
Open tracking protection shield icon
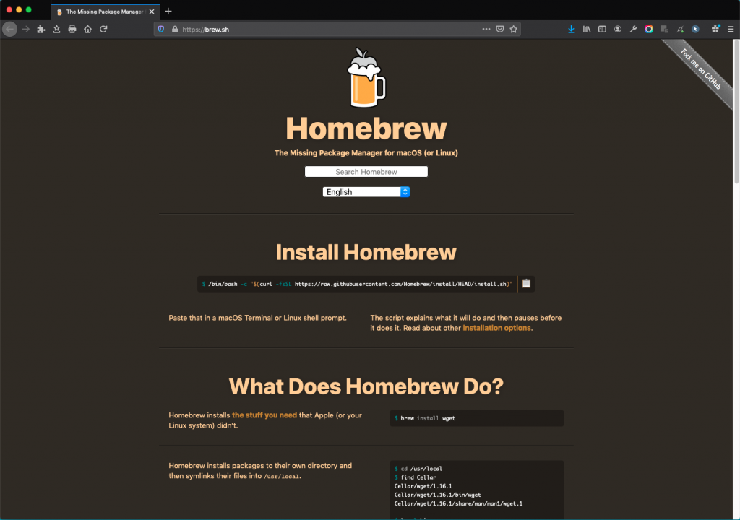click(x=161, y=30)
